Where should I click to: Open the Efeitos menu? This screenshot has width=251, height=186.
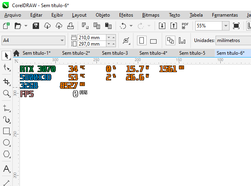tap(126, 15)
